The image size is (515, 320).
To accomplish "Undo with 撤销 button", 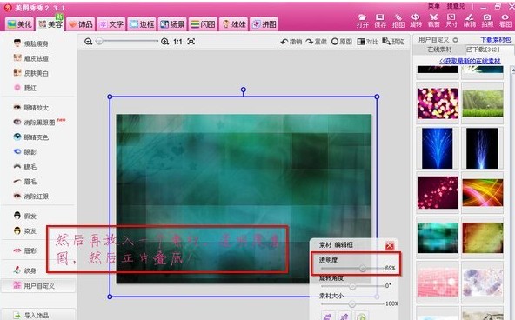I will pyautogui.click(x=291, y=42).
